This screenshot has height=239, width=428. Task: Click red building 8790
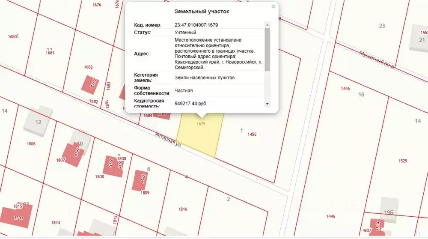16,216
